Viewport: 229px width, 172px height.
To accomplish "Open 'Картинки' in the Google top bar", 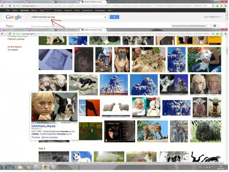I will click(25, 10).
